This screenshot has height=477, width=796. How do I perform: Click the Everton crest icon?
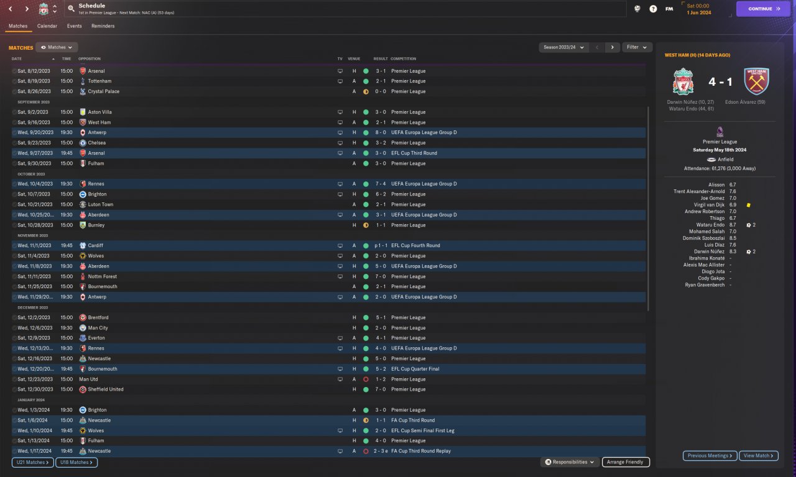(83, 338)
